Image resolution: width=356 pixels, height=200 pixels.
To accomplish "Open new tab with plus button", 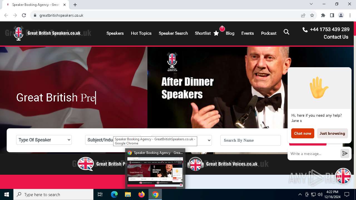I will click(75, 5).
